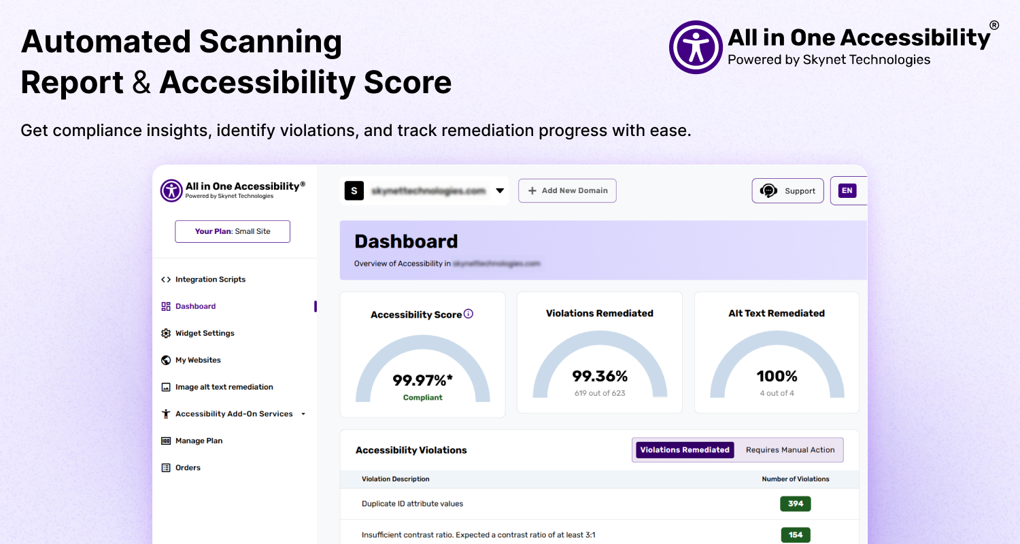This screenshot has height=544, width=1020.
Task: Click the Accessibility Score info icon
Action: [469, 314]
